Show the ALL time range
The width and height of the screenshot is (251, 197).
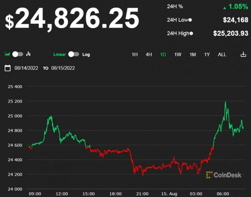222,54
